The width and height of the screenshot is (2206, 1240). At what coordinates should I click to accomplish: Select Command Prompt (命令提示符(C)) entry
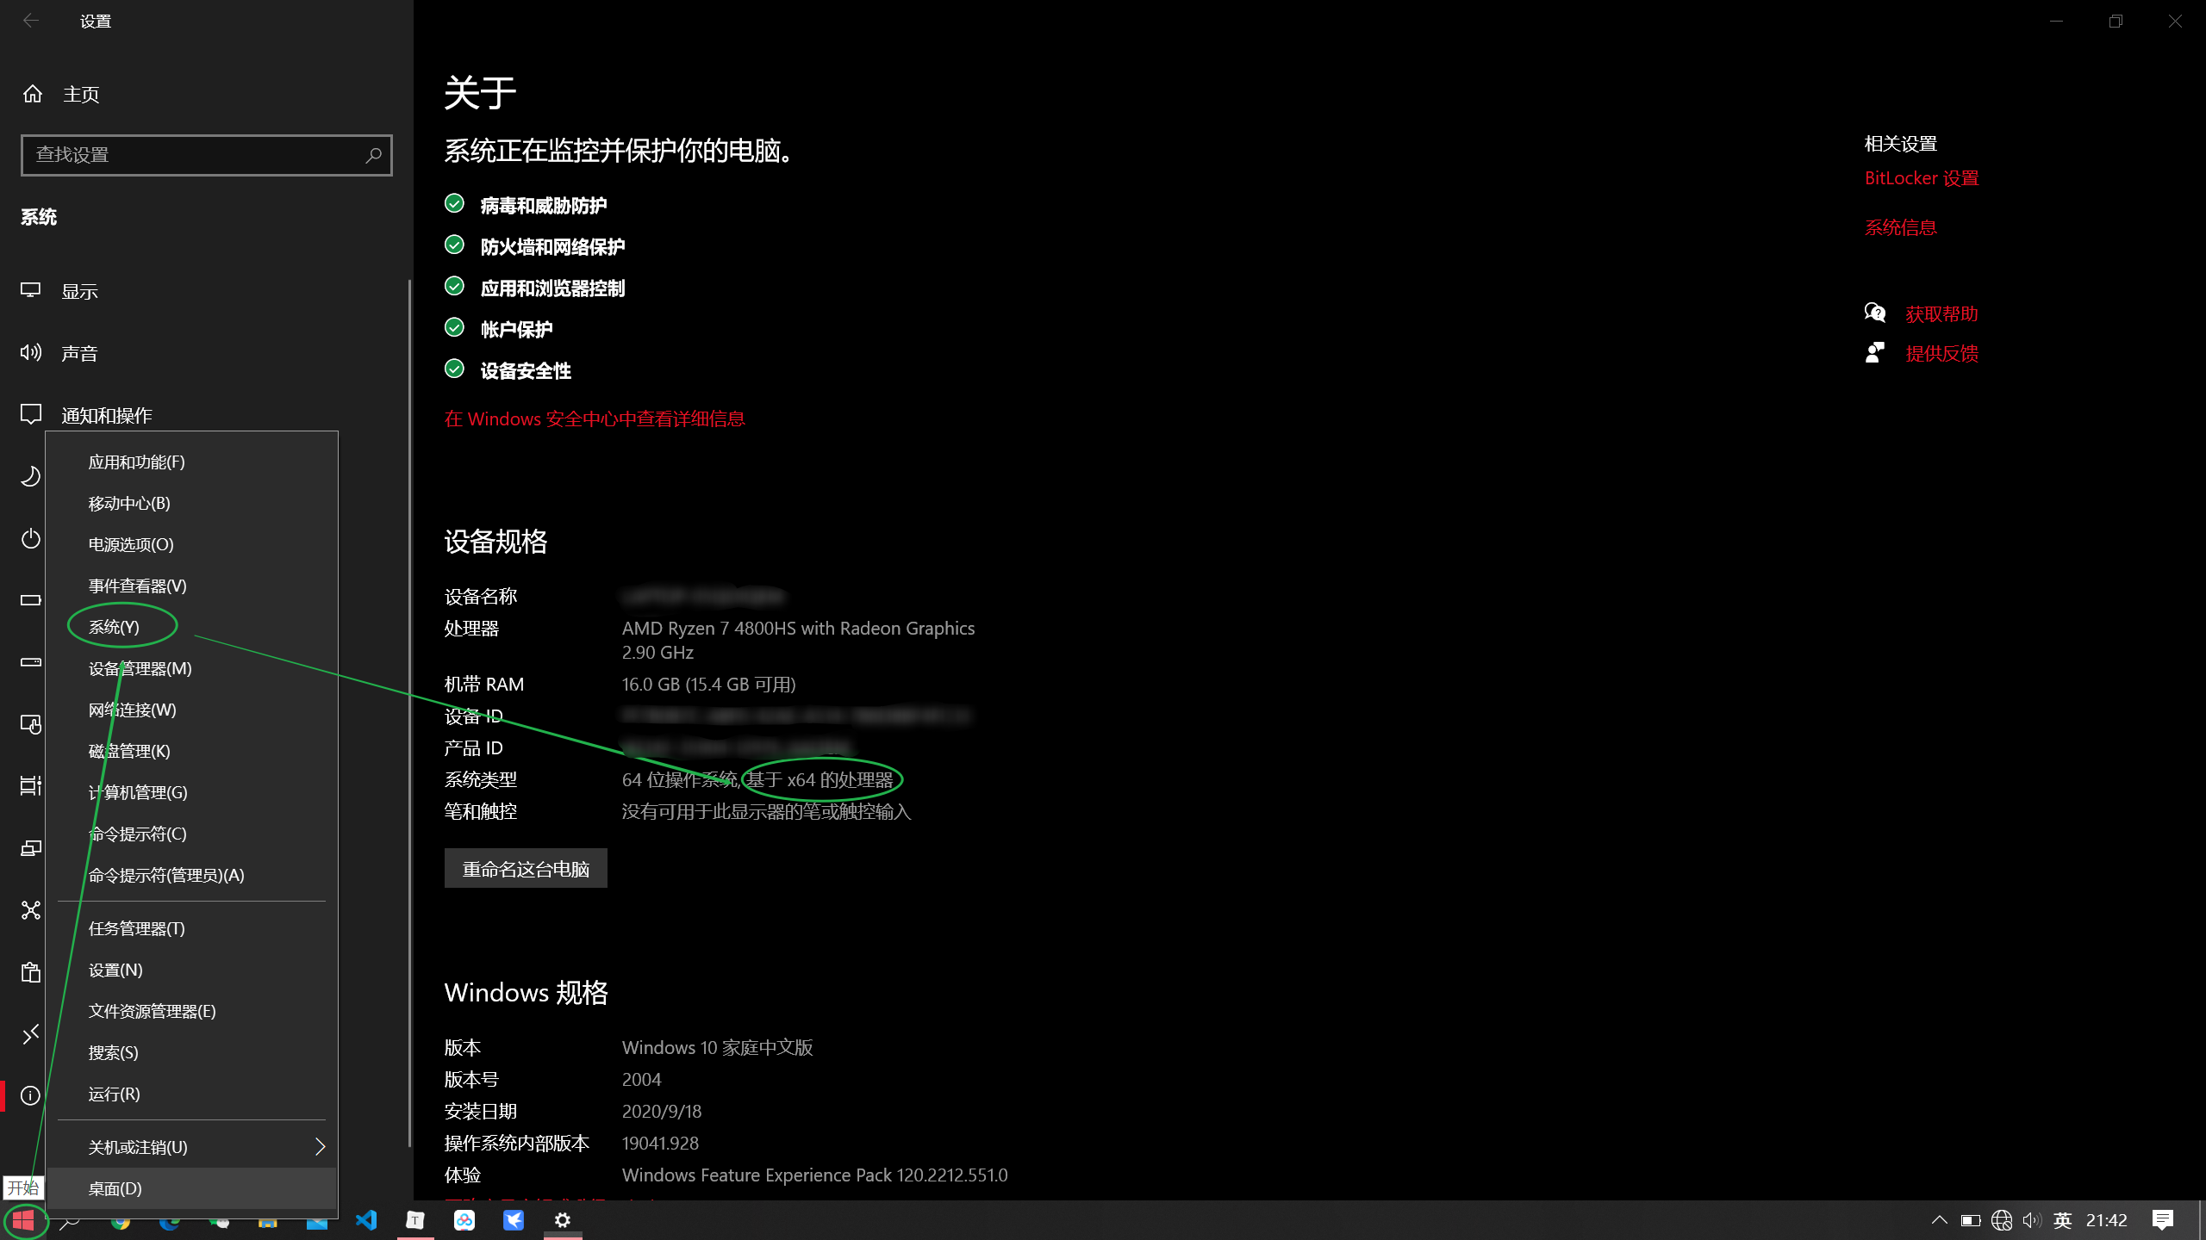(x=191, y=834)
